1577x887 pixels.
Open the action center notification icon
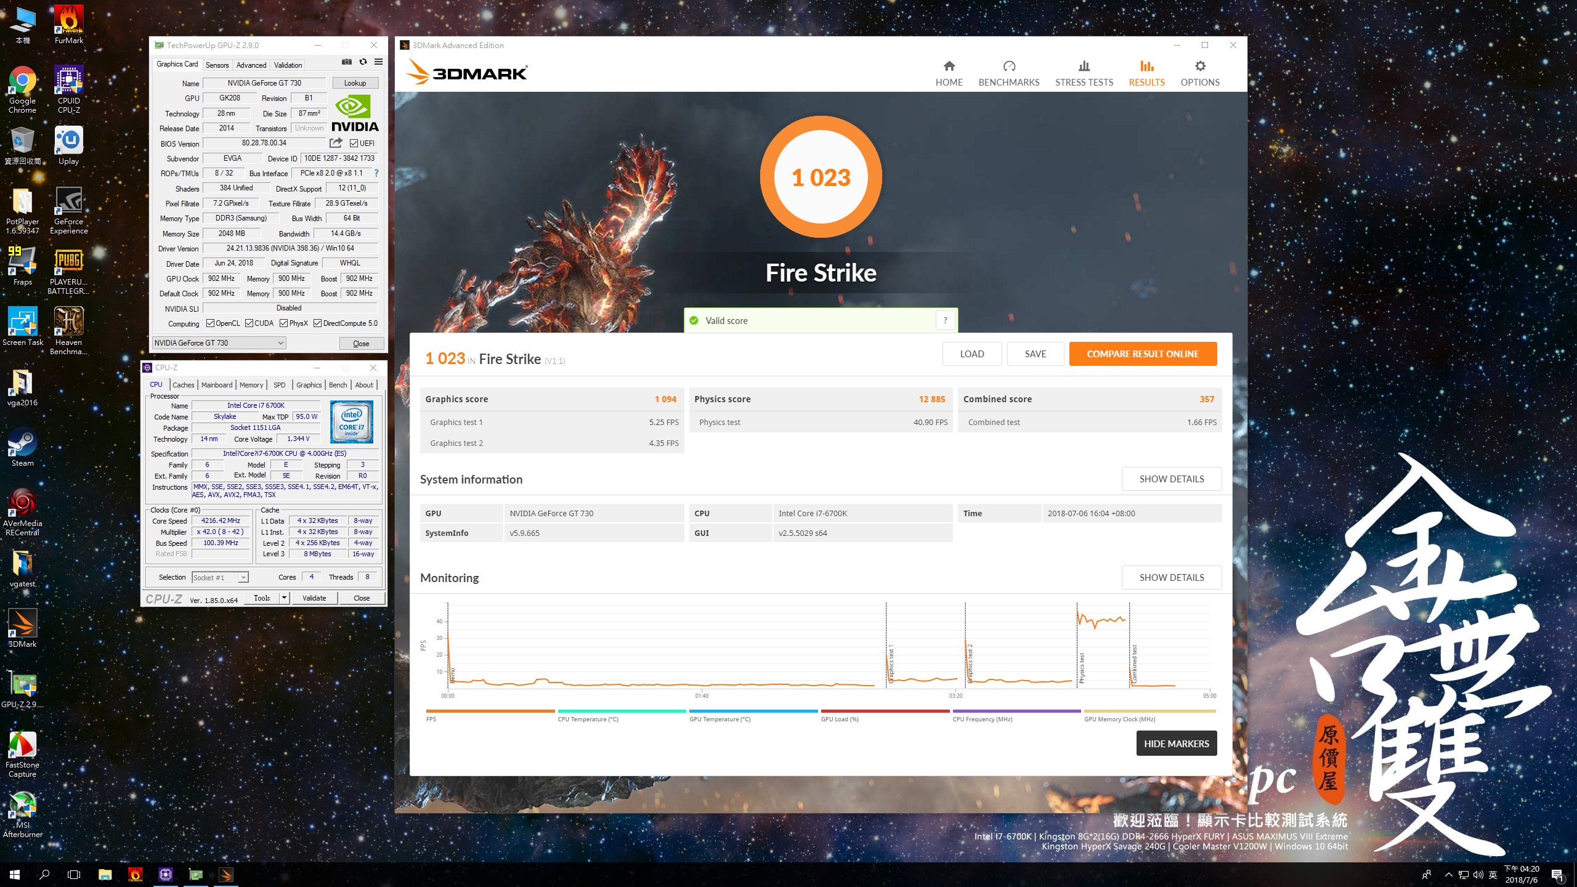[x=1557, y=875]
